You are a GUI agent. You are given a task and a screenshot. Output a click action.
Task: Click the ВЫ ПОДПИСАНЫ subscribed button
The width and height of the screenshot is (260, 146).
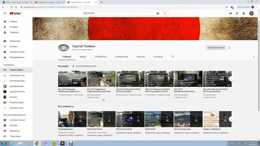point(216,48)
